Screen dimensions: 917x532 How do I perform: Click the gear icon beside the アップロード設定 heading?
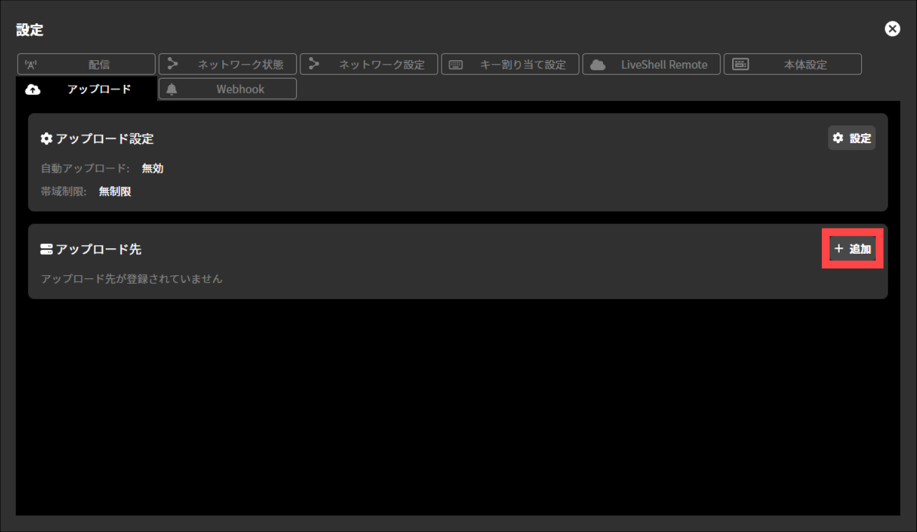pyautogui.click(x=46, y=139)
